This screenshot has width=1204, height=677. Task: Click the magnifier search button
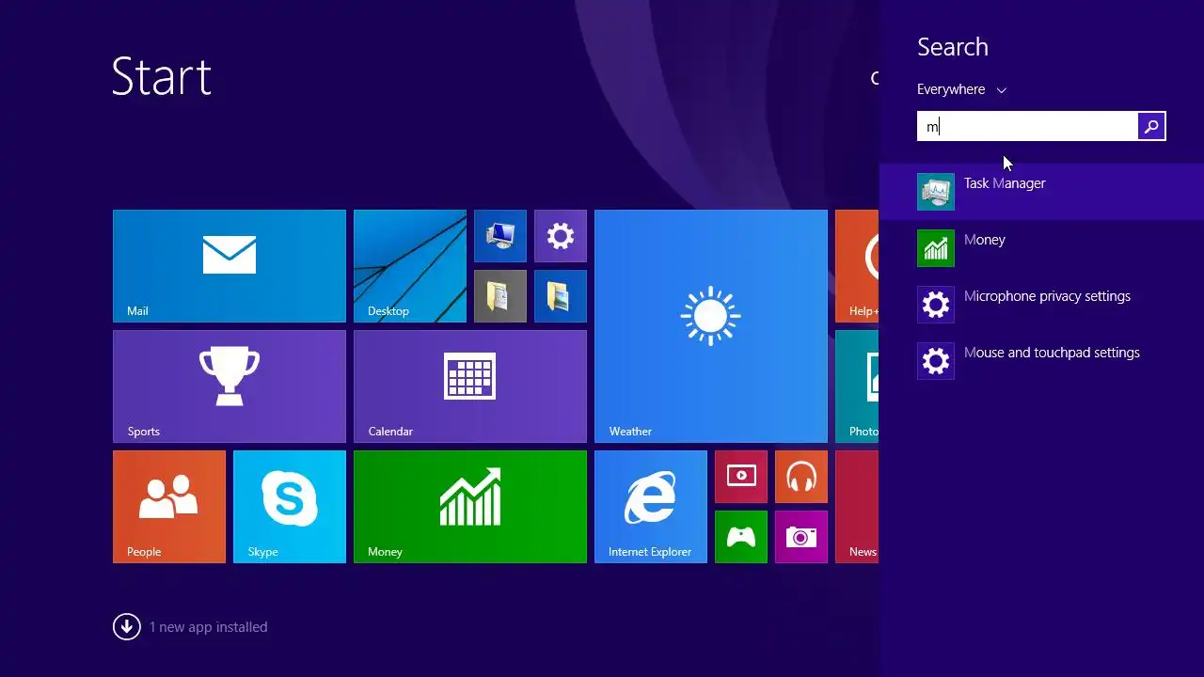coord(1151,126)
